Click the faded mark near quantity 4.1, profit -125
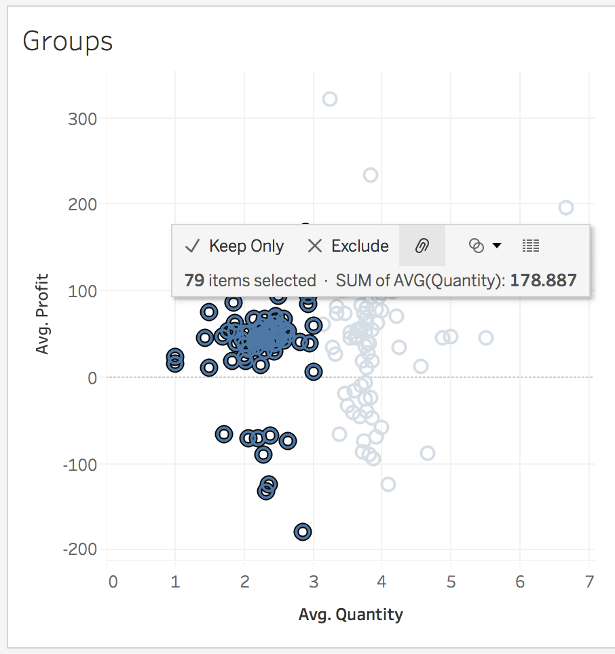This screenshot has height=654, width=615. [x=388, y=484]
